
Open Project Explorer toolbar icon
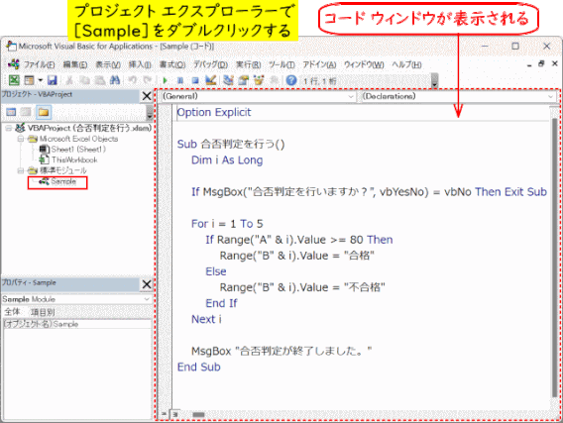(x=228, y=80)
